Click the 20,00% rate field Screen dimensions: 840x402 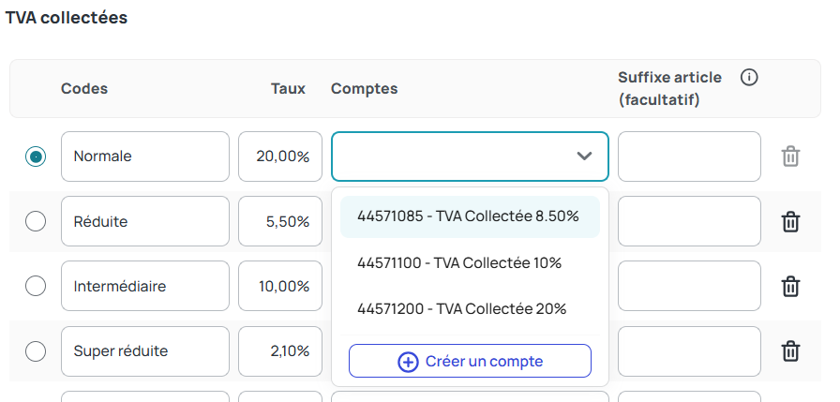(x=280, y=156)
